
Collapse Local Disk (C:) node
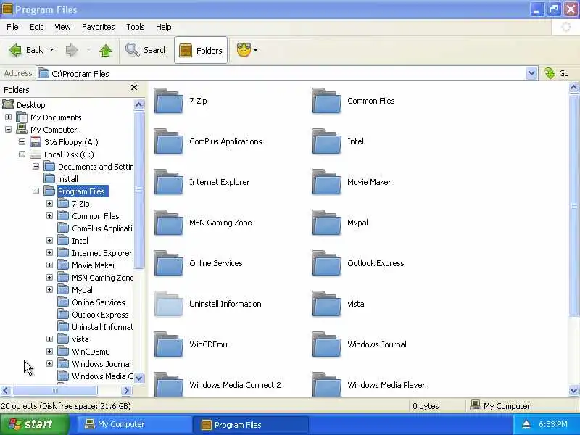[22, 154]
